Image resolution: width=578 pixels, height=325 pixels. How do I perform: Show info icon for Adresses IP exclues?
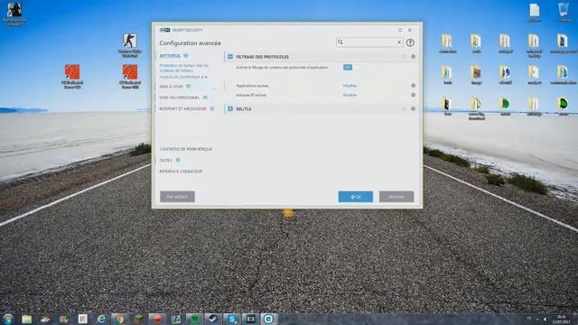tap(414, 95)
